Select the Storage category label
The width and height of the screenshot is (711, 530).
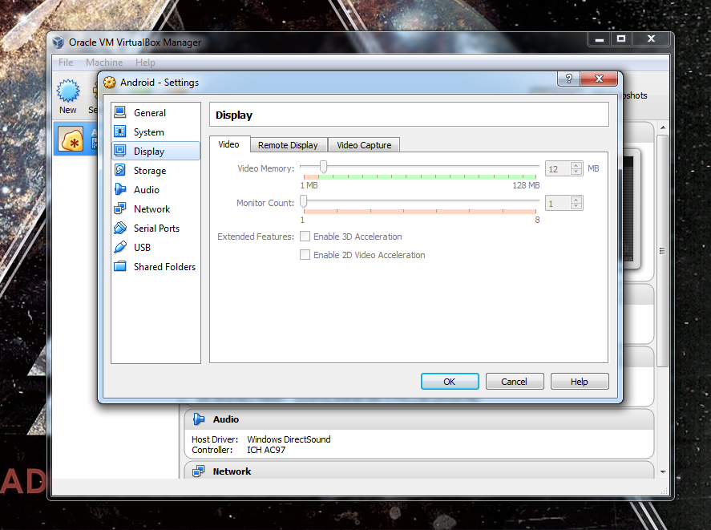(150, 171)
